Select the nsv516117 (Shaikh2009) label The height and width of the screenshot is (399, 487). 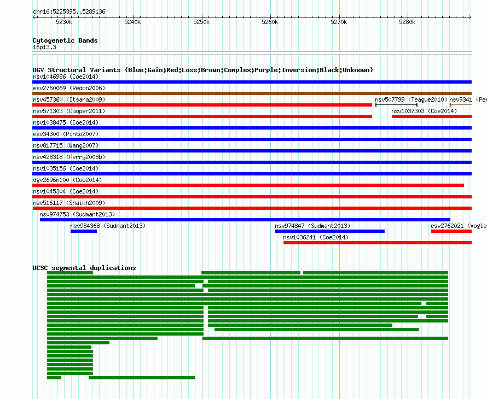coord(68,203)
